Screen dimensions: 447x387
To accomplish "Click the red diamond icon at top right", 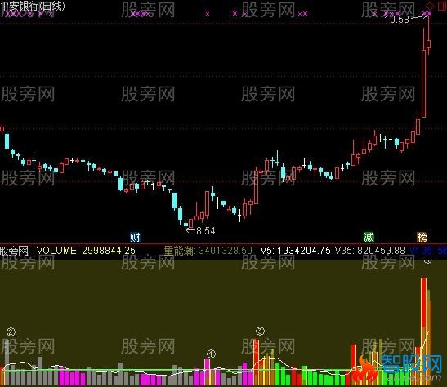I will 430,6.
